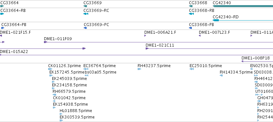Select the EK303539.5prime EST arrow
This screenshot has width=273, height=122.
click(61, 120)
